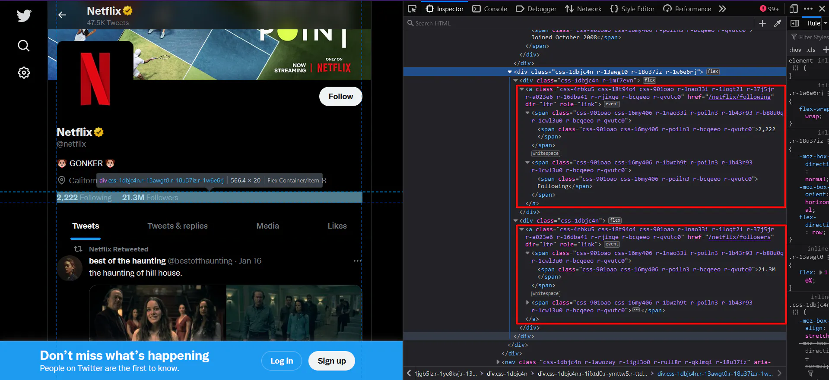Toggle flex badge on r-1mf7evn div
Screen dimensions: 829x380
point(650,80)
